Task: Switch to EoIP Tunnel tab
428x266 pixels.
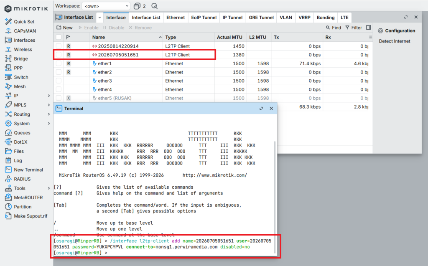Action: click(x=204, y=18)
